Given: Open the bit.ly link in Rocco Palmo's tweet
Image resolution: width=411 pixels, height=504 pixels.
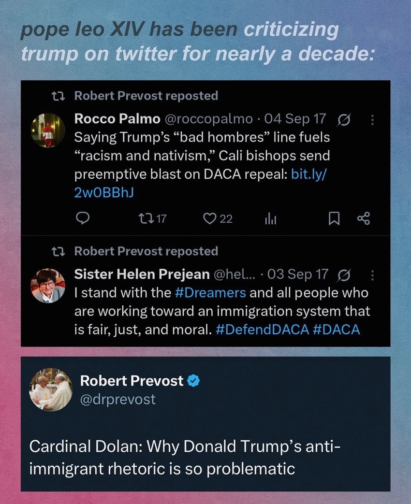Looking at the screenshot, I should coord(309,174).
